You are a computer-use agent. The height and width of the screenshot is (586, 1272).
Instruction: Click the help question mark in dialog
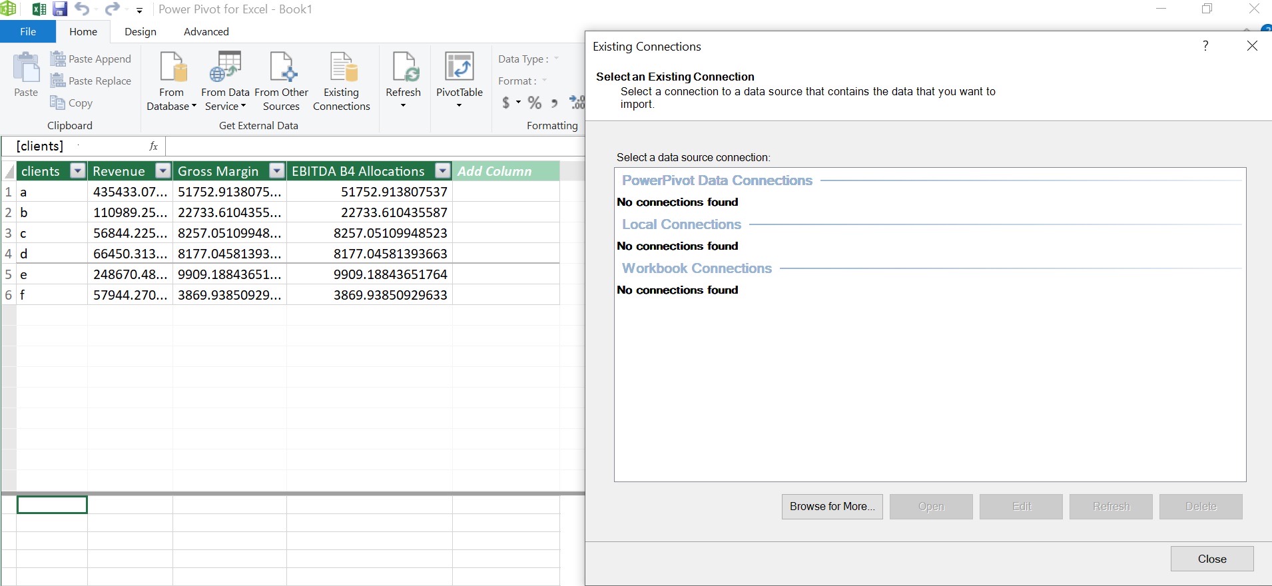1205,45
